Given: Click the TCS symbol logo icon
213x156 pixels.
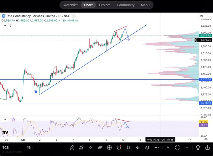Looking at the screenshot, I should click(3, 16).
